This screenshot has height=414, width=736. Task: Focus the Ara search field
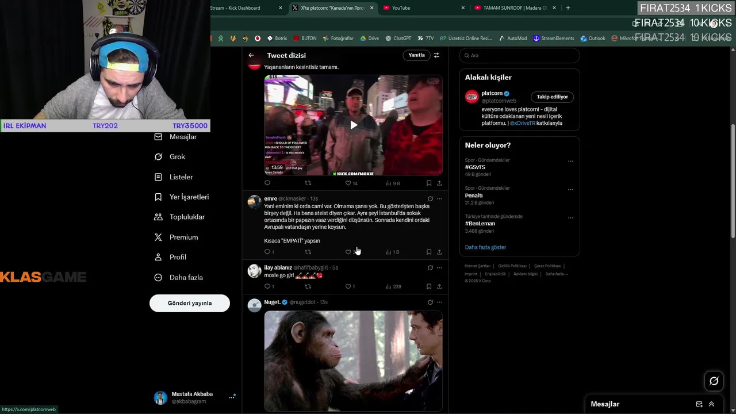(519, 55)
